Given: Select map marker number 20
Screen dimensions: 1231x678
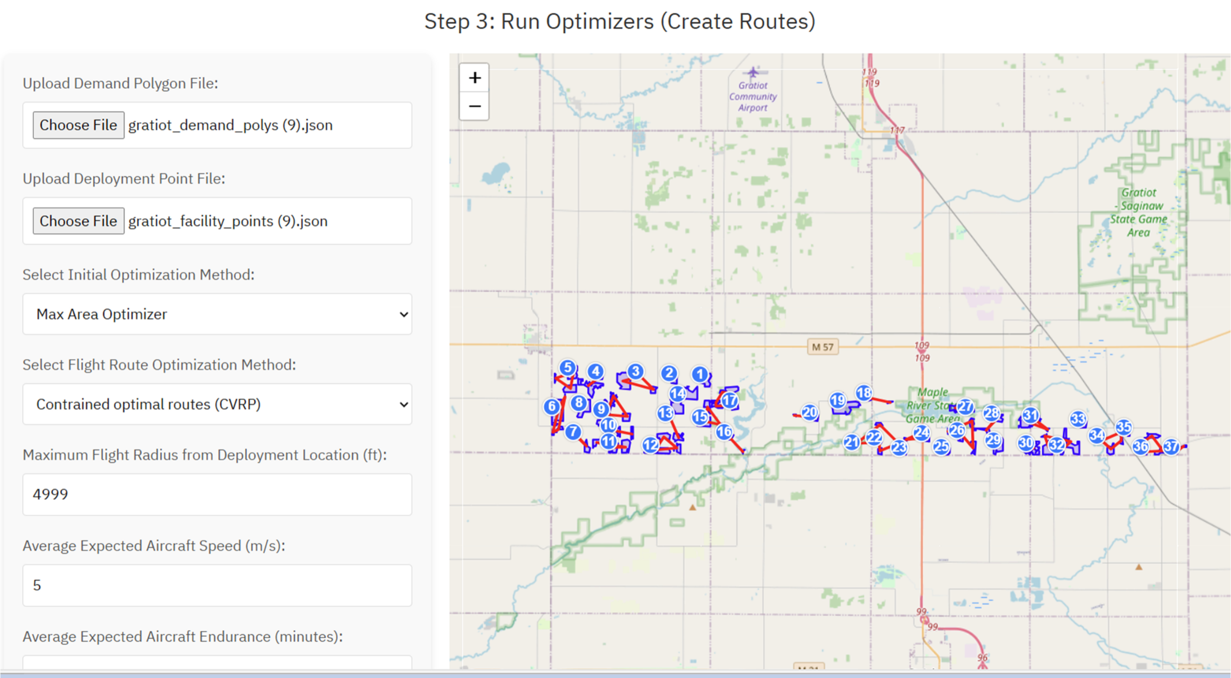Looking at the screenshot, I should (x=810, y=412).
